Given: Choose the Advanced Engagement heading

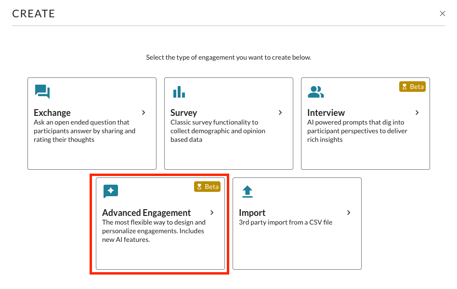Looking at the screenshot, I should pos(146,213).
